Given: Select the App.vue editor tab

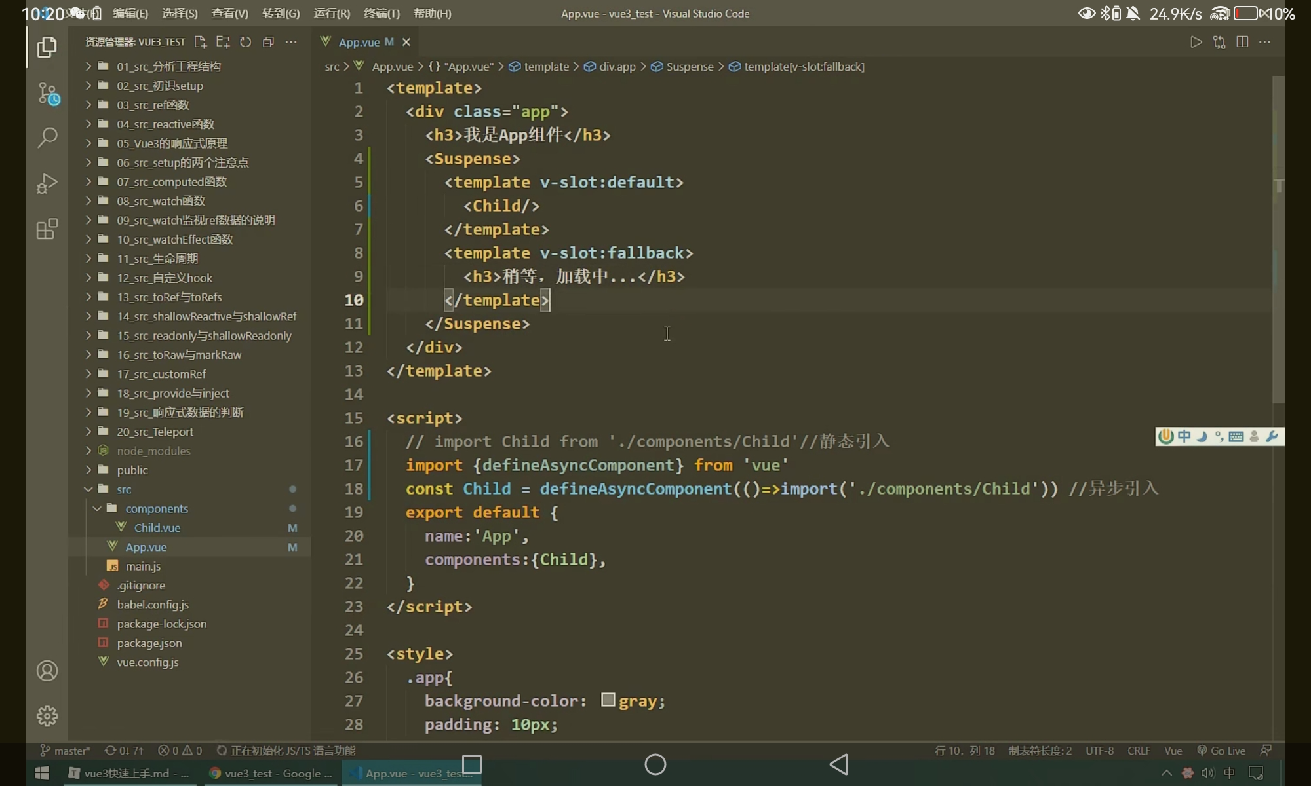Looking at the screenshot, I should point(359,42).
